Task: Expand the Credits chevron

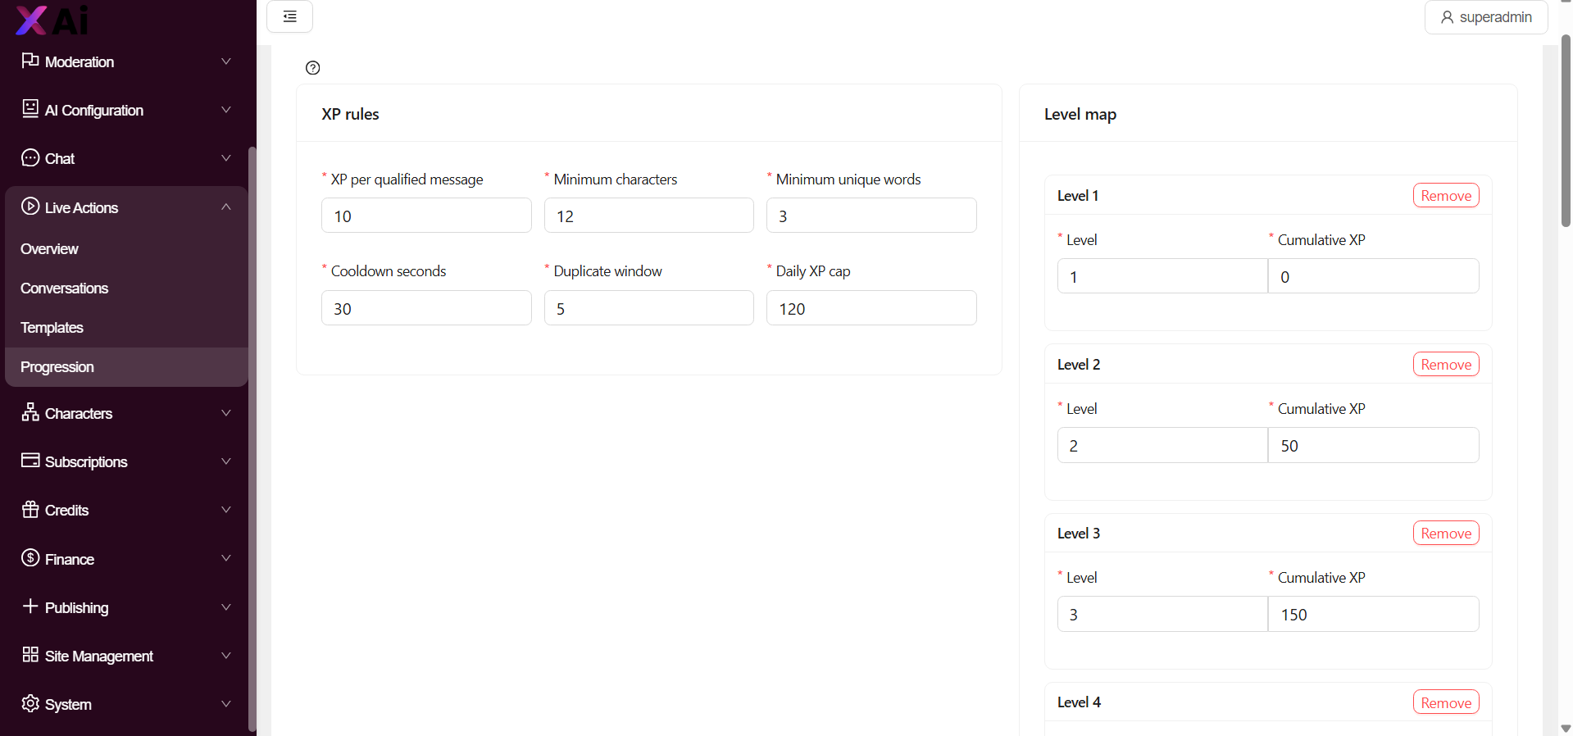Action: pos(226,510)
